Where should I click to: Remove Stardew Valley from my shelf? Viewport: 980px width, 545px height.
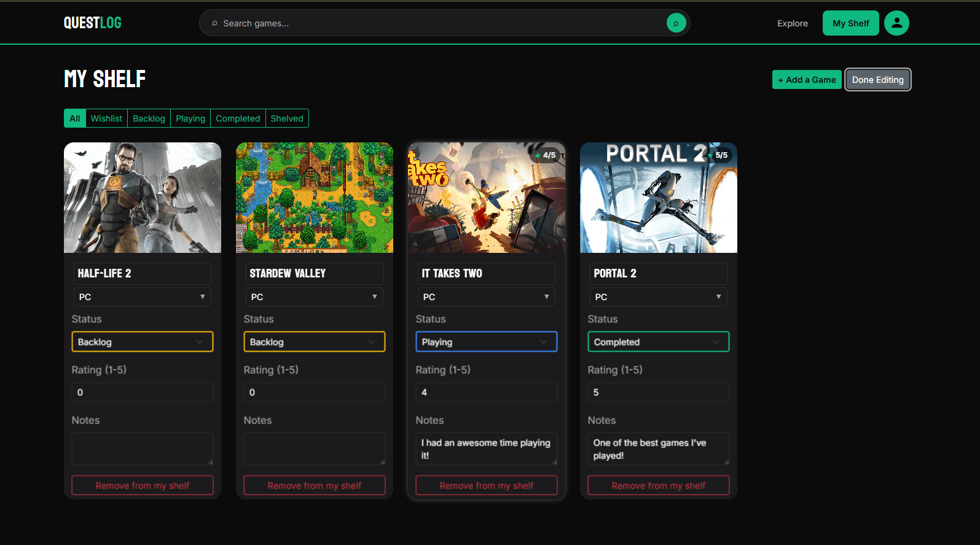click(x=315, y=485)
